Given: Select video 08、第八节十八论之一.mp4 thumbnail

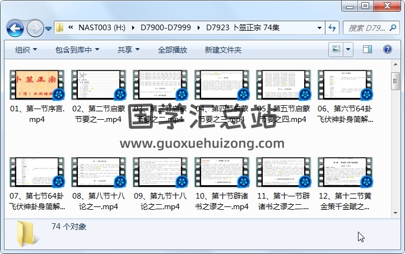Looking at the screenshot, I should coord(99,172).
